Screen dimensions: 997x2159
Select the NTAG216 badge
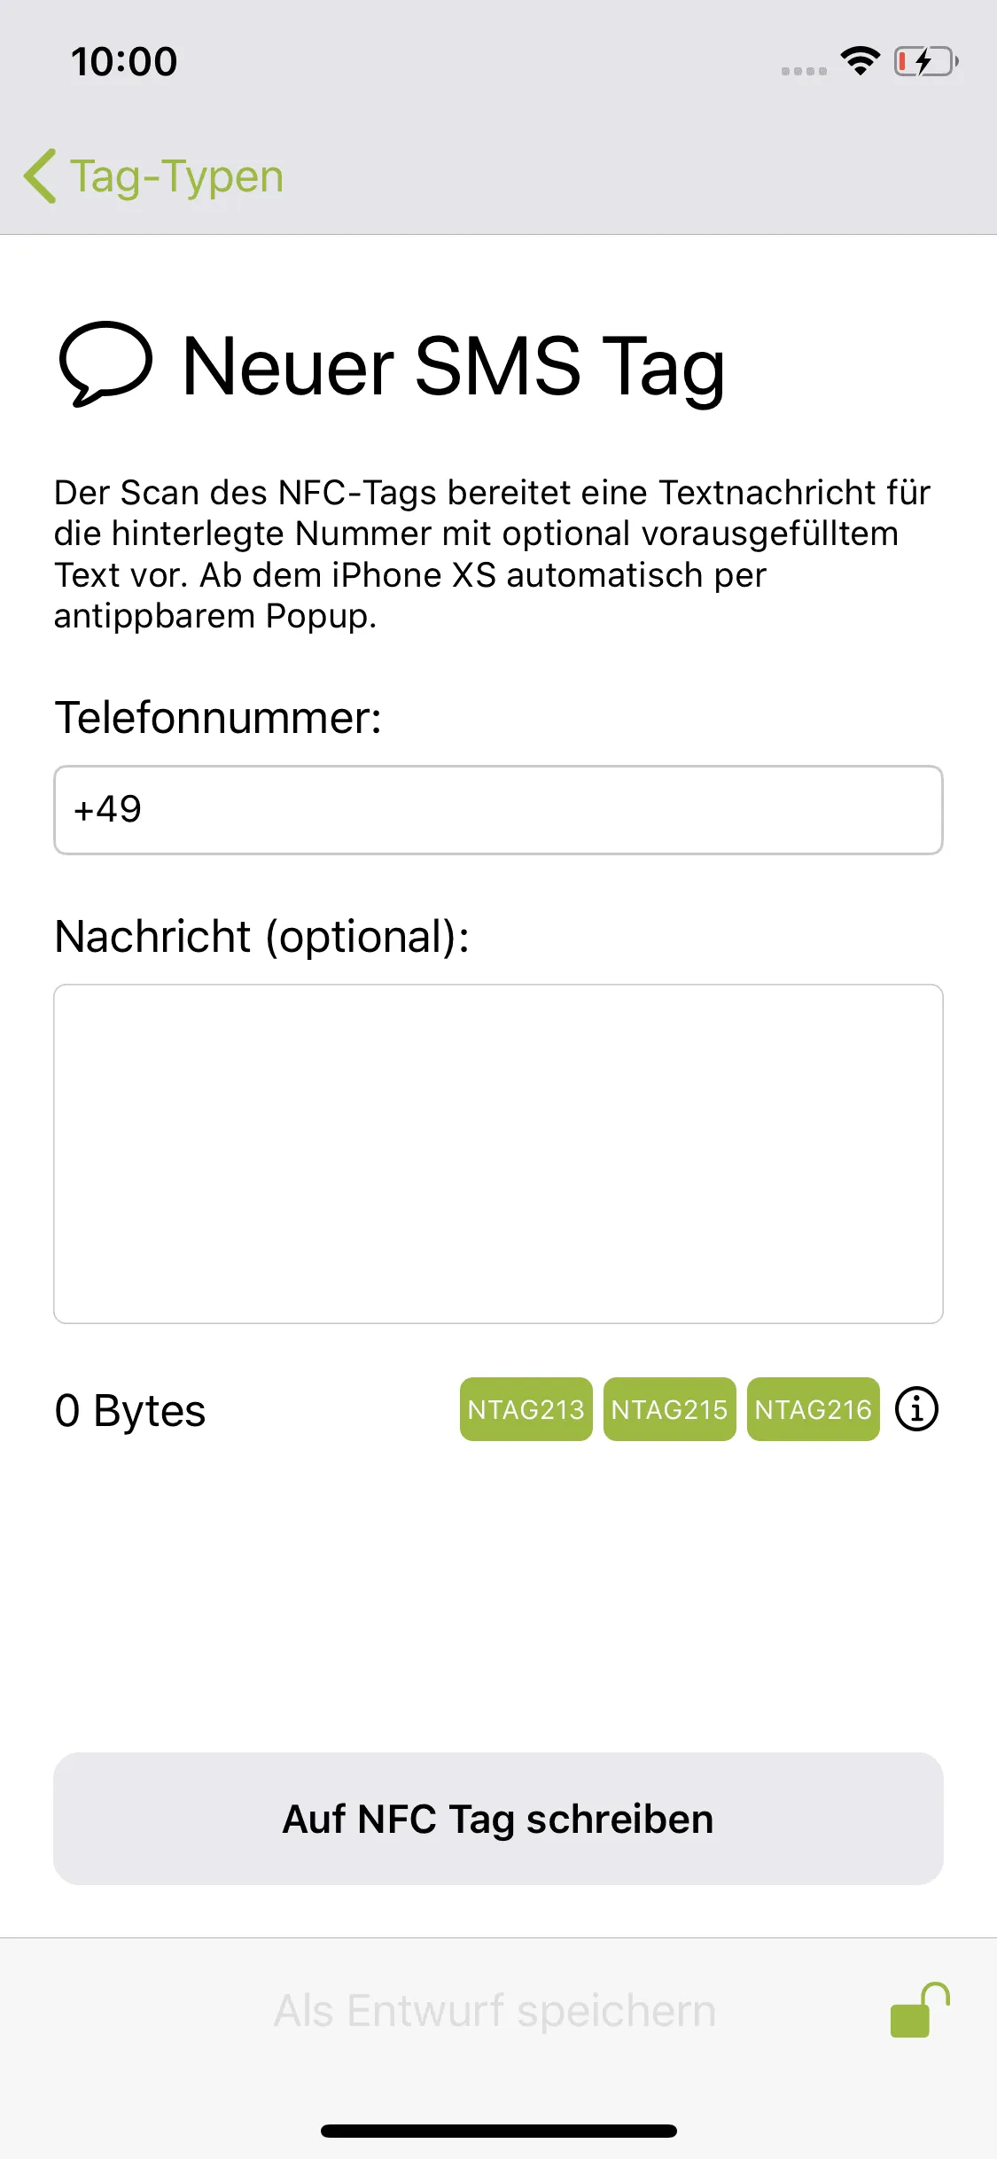[814, 1409]
